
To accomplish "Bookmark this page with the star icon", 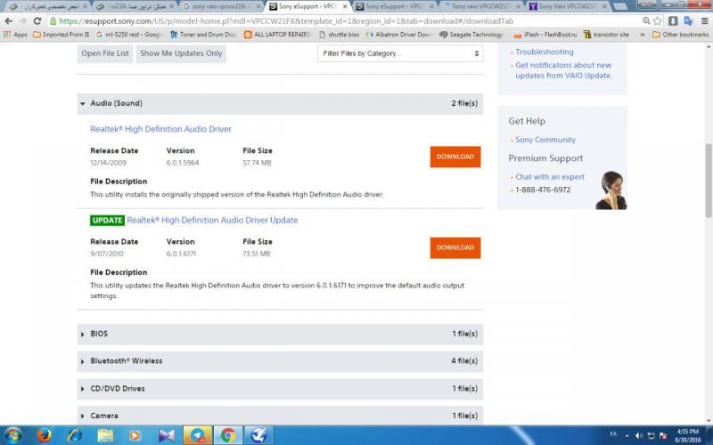I will [658, 20].
